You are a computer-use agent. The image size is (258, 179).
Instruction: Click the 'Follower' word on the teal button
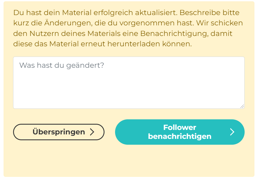180,127
